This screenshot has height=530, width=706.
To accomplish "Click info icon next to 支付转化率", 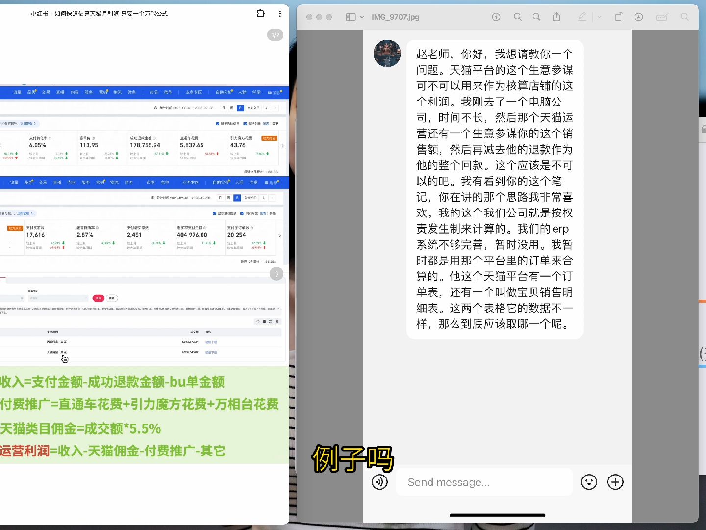I will coord(50,138).
